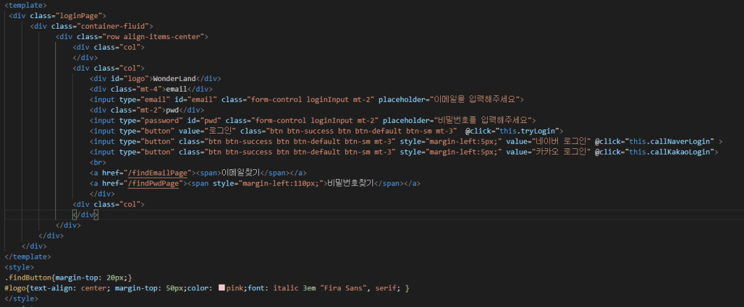Click placeholder "이메일을 입력해주세요" text
This screenshot has height=307, width=744.
[475, 99]
